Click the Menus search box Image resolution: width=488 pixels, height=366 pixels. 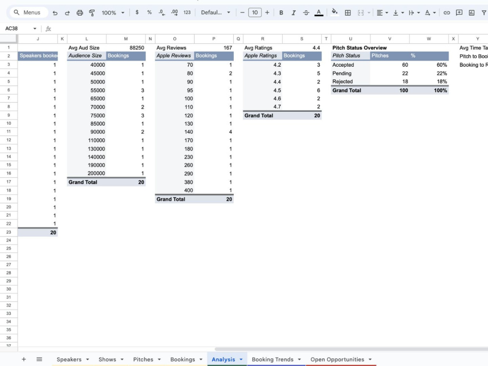coord(29,13)
